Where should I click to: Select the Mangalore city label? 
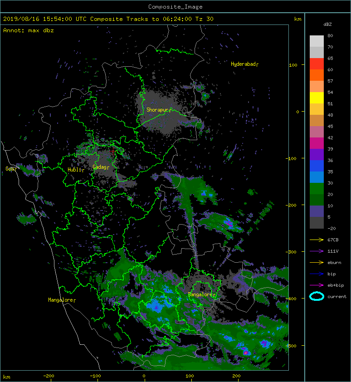coord(62,300)
